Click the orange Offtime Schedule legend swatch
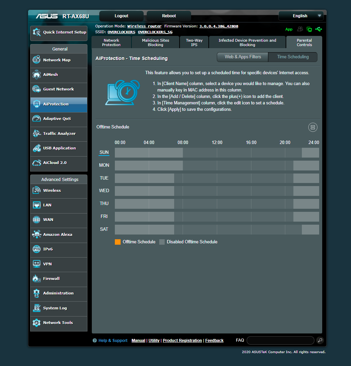 118,242
